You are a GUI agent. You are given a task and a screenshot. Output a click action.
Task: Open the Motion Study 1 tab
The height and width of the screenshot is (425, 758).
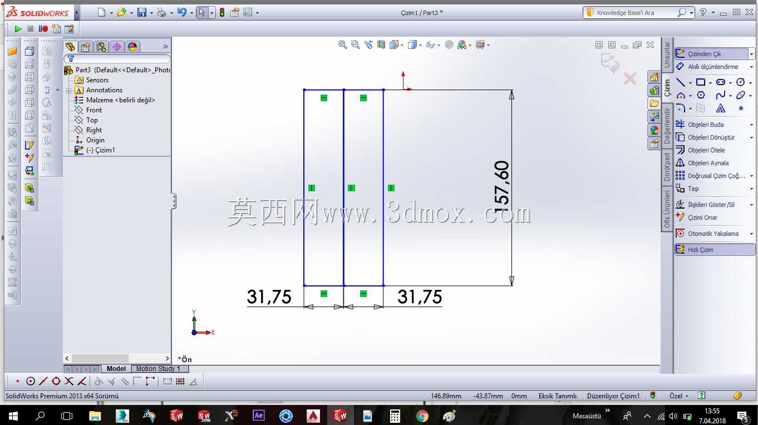tap(158, 369)
